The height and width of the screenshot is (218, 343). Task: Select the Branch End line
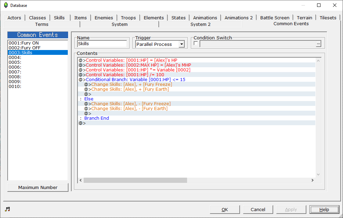coord(197,118)
